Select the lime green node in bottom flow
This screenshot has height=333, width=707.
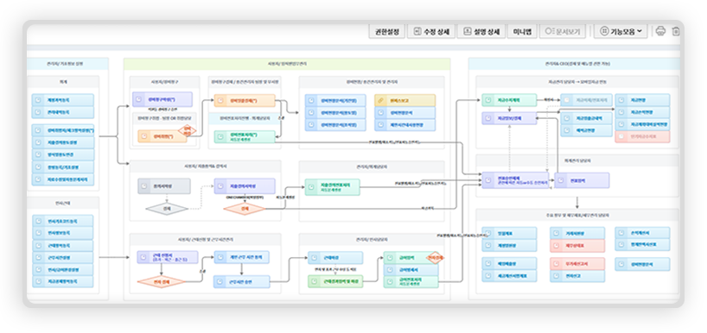pyautogui.click(x=335, y=282)
